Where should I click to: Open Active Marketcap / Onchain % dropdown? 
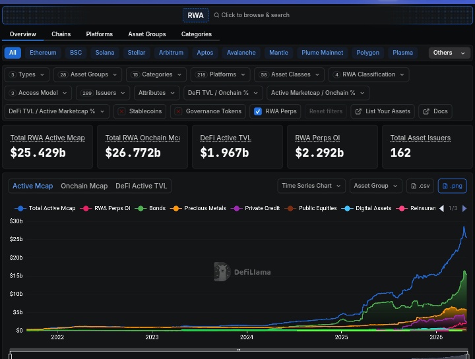click(318, 93)
